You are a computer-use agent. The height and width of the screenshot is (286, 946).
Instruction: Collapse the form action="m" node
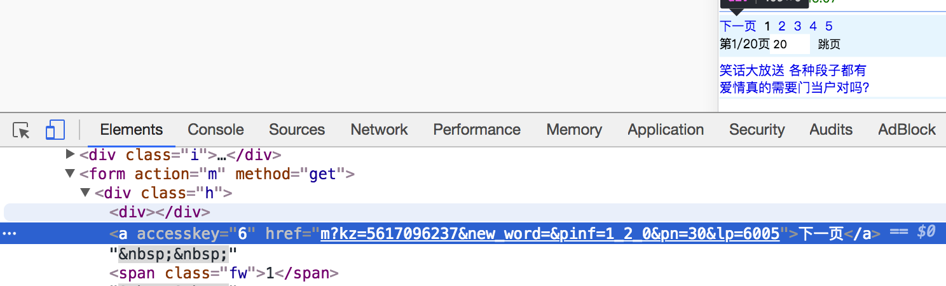pos(70,174)
